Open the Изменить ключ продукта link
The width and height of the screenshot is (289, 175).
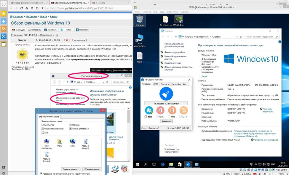pyautogui.click(x=266, y=140)
